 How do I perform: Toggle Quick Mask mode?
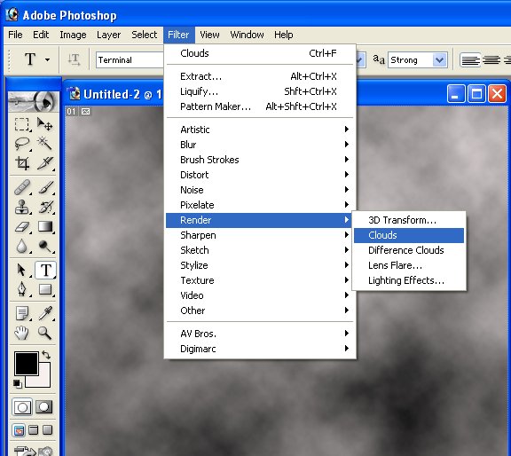(44, 406)
